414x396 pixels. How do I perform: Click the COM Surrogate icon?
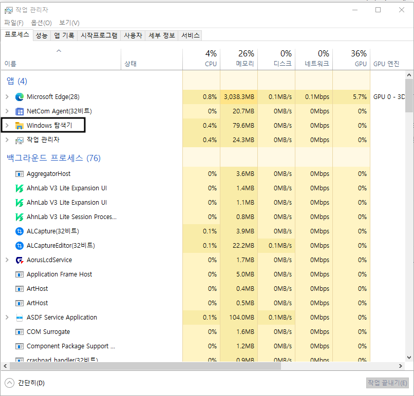click(20, 332)
